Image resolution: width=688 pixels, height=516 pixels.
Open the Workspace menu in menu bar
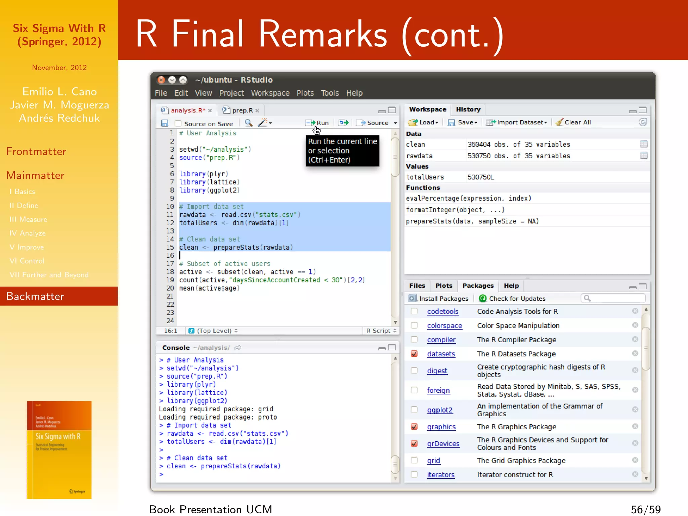click(x=270, y=93)
